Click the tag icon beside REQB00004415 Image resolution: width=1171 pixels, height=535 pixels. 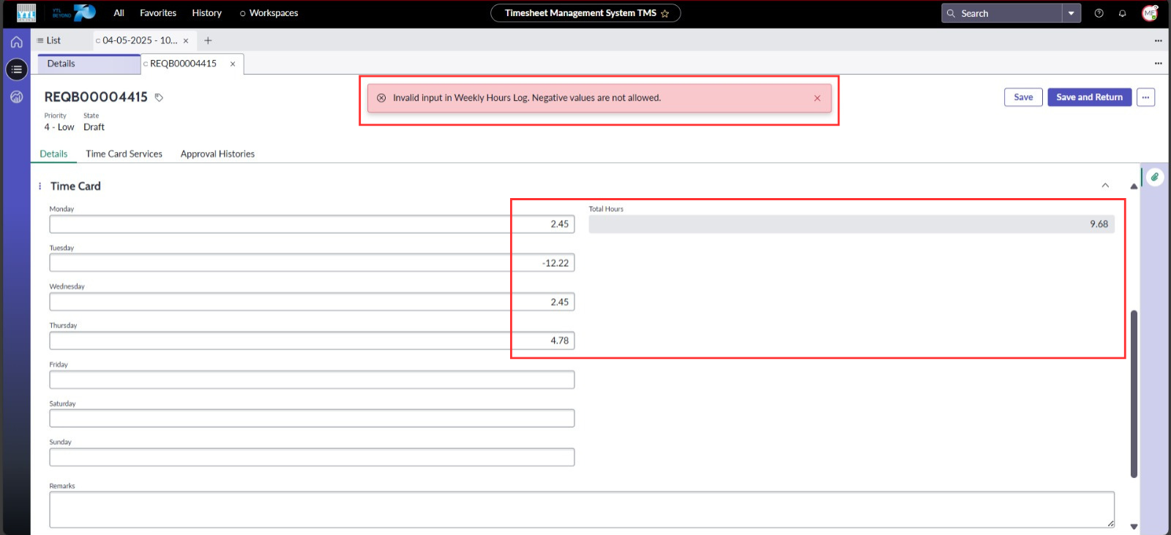click(x=159, y=97)
